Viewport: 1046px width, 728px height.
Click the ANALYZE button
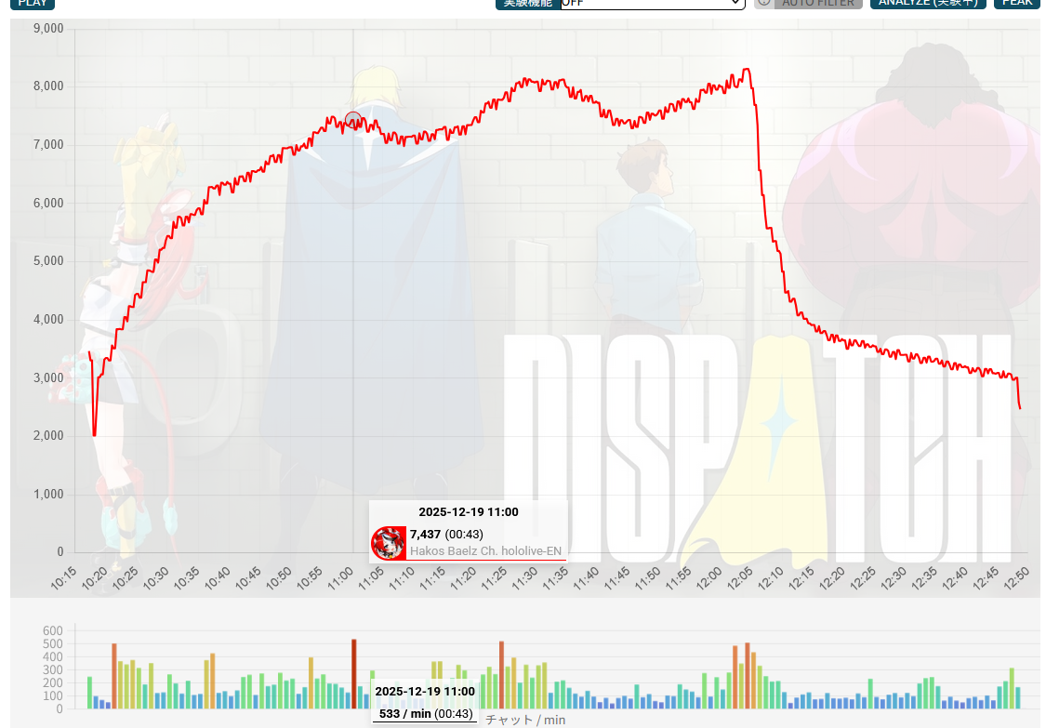928,4
